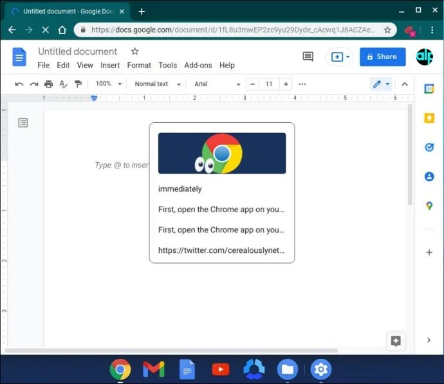
Task: Close the Untitled document tab
Action: tap(122, 12)
